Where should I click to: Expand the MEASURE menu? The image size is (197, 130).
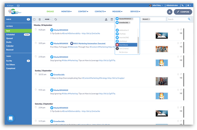pyautogui.click(x=117, y=11)
